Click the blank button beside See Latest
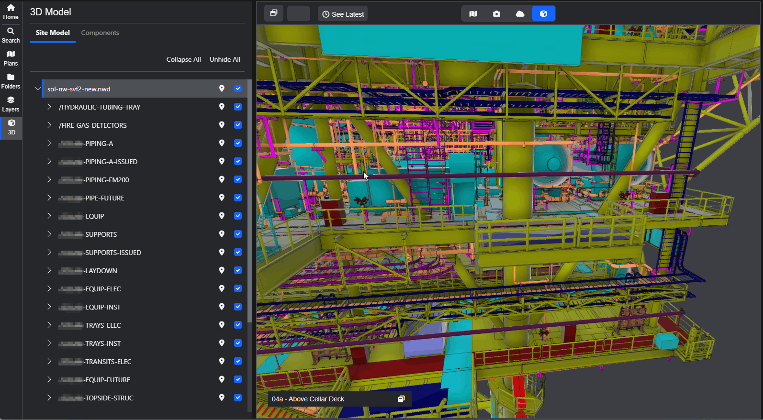 click(299, 13)
